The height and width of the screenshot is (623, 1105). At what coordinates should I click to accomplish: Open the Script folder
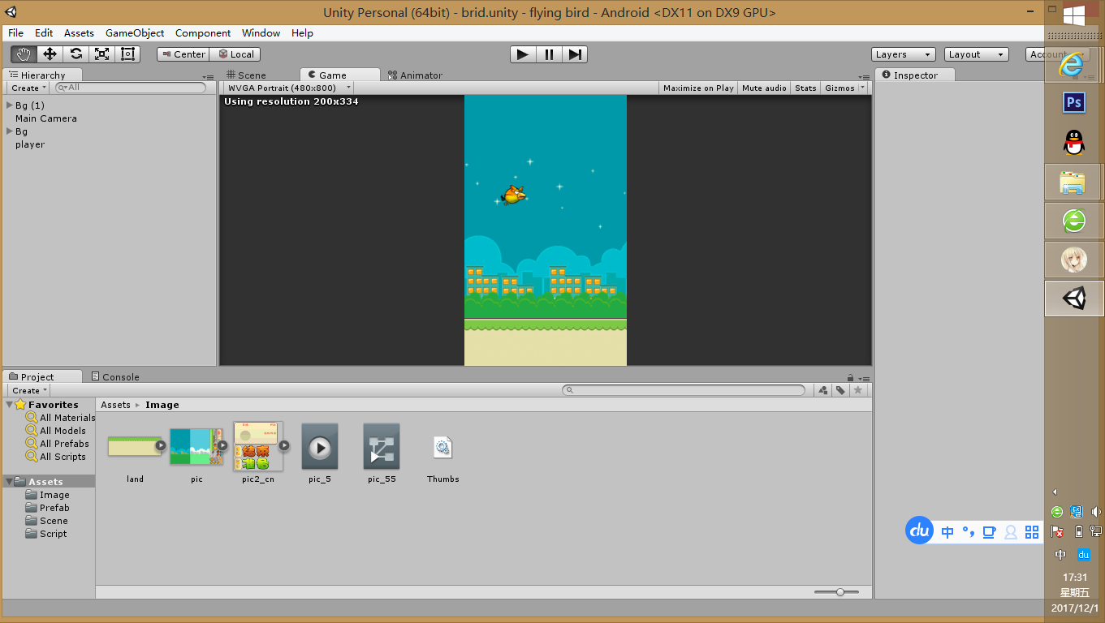[x=46, y=534]
